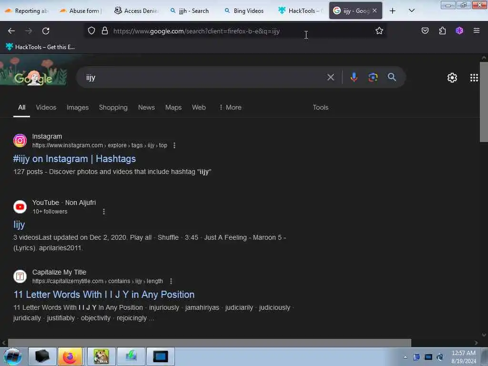This screenshot has width=488, height=366.
Task: Open '11 Letter Words With I I J Y' result
Action: 104,295
